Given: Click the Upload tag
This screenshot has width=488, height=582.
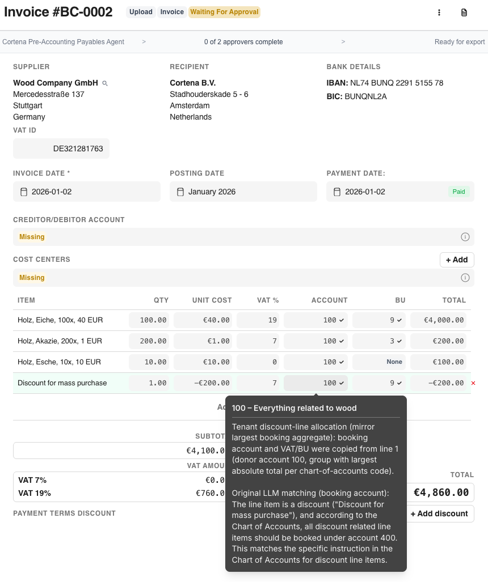Looking at the screenshot, I should coord(141,12).
